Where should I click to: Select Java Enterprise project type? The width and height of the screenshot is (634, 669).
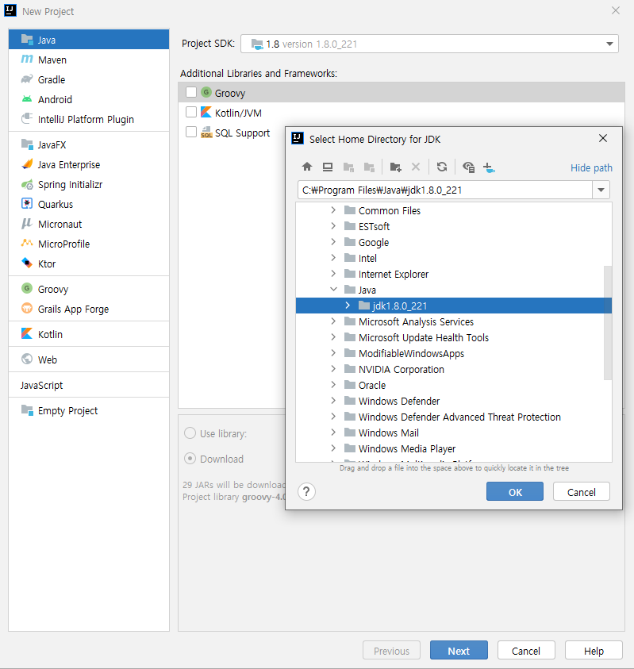(x=89, y=165)
